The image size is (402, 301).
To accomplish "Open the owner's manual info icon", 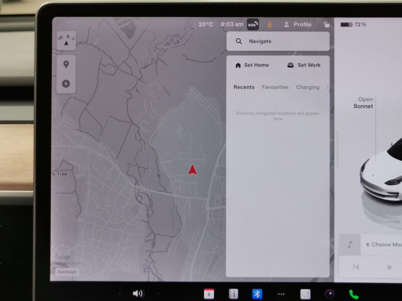I will [x=233, y=294].
